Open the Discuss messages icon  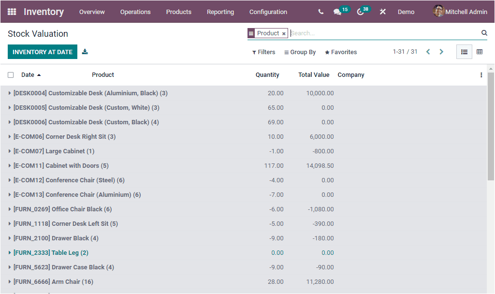coord(337,12)
